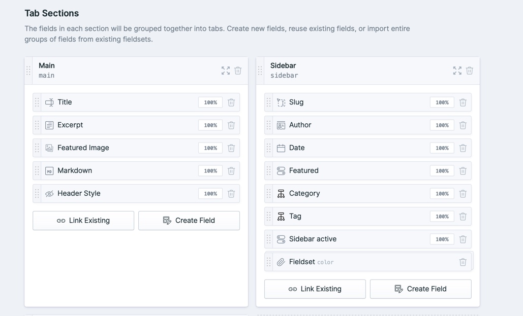The image size is (523, 316).
Task: Click the calendar icon on the Date field
Action: tap(281, 148)
